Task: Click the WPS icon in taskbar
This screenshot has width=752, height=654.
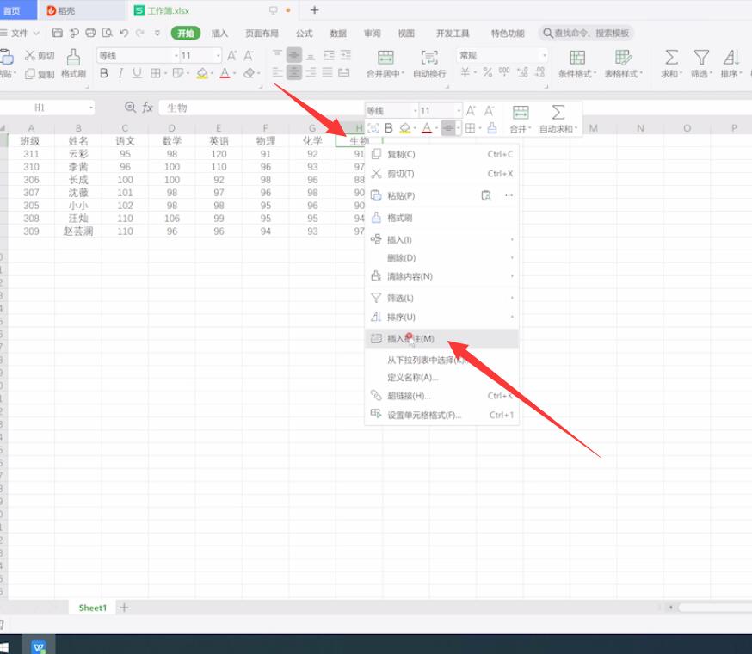Action: click(39, 646)
